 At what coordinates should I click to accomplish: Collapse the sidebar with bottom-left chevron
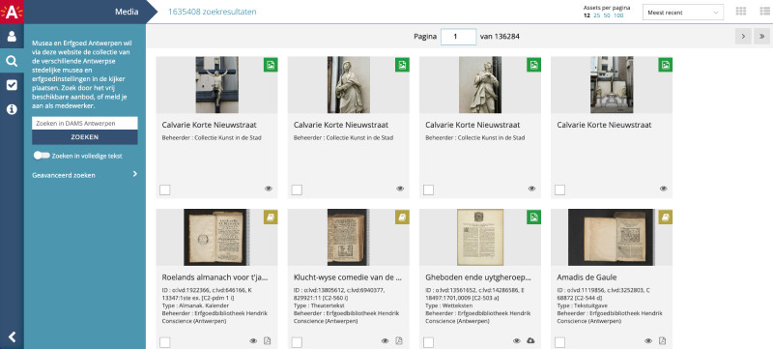point(12,337)
